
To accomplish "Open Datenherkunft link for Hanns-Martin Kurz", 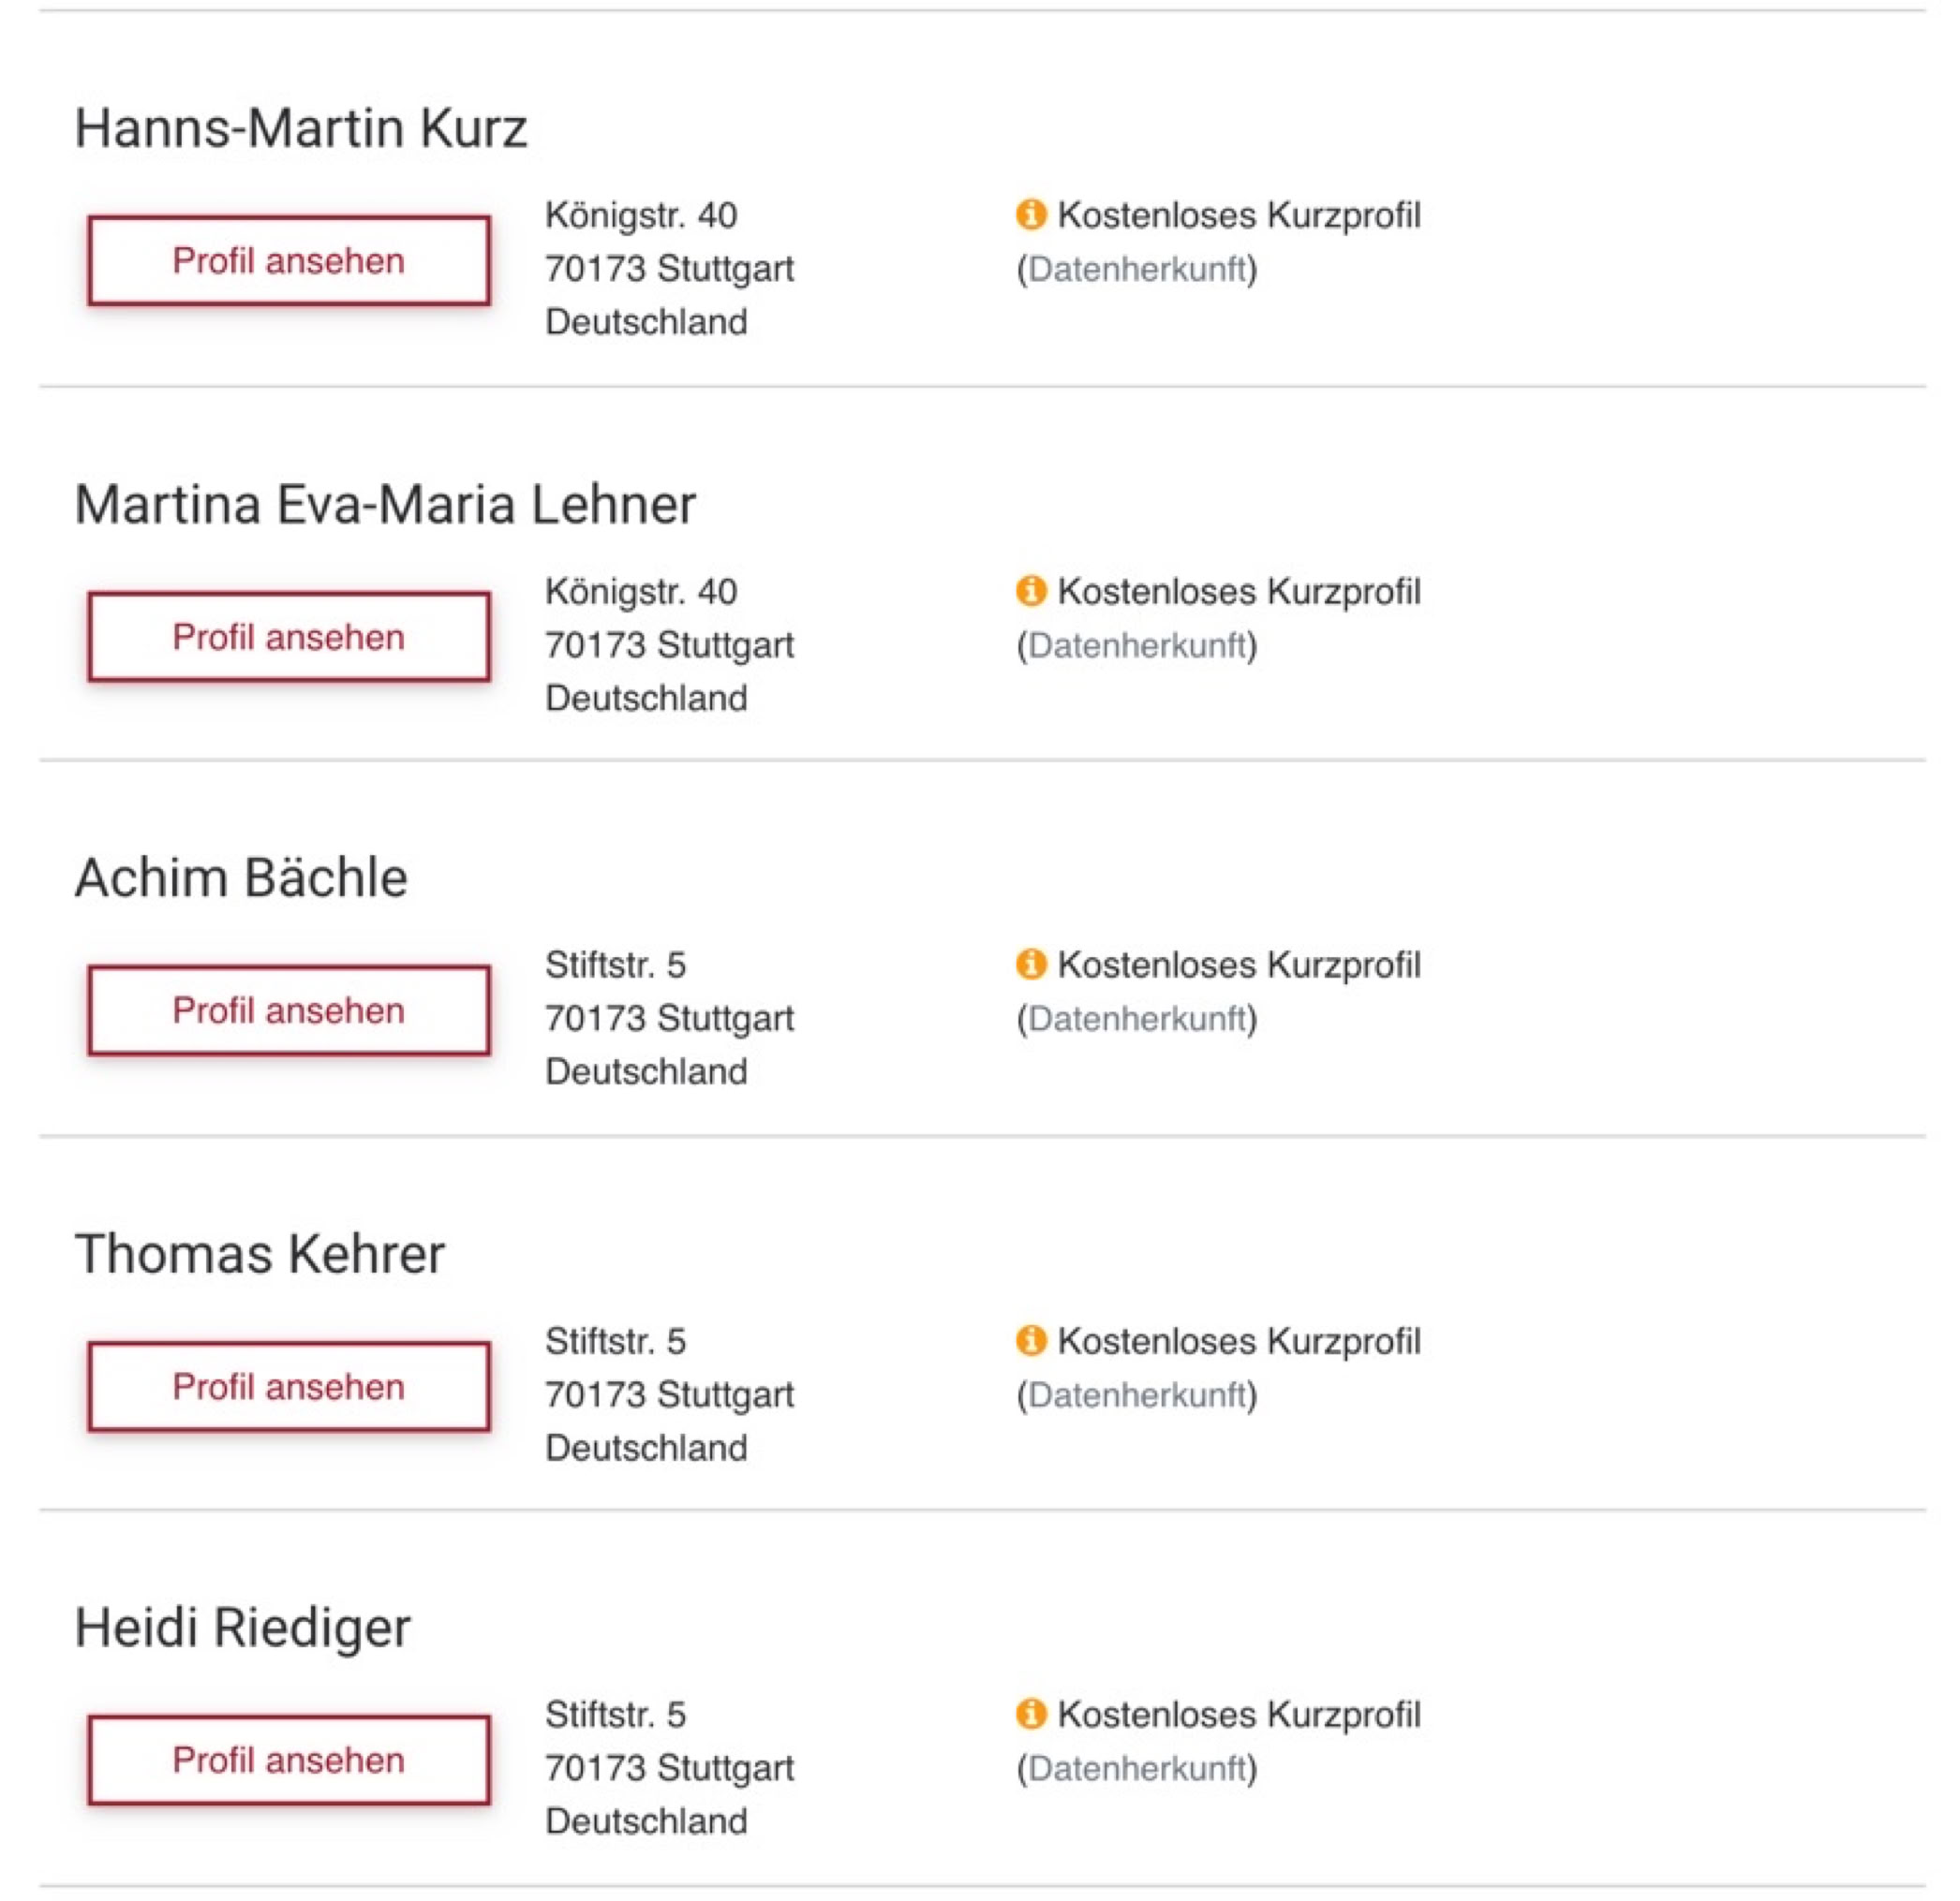I will (x=1137, y=269).
